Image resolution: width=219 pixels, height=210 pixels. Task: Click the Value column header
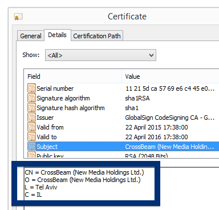click(171, 76)
